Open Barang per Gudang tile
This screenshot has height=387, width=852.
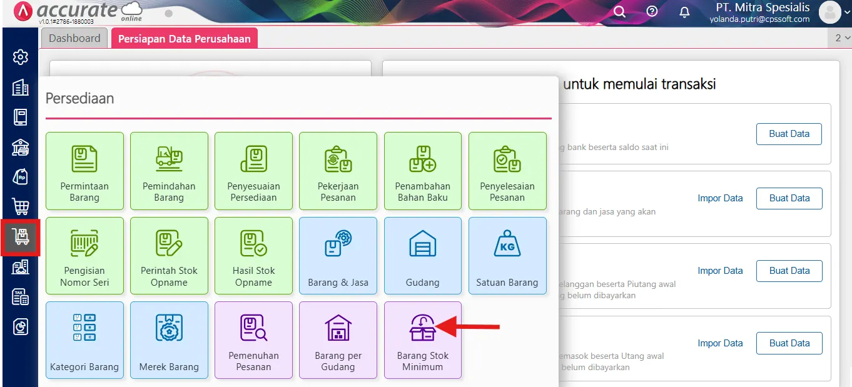point(338,340)
